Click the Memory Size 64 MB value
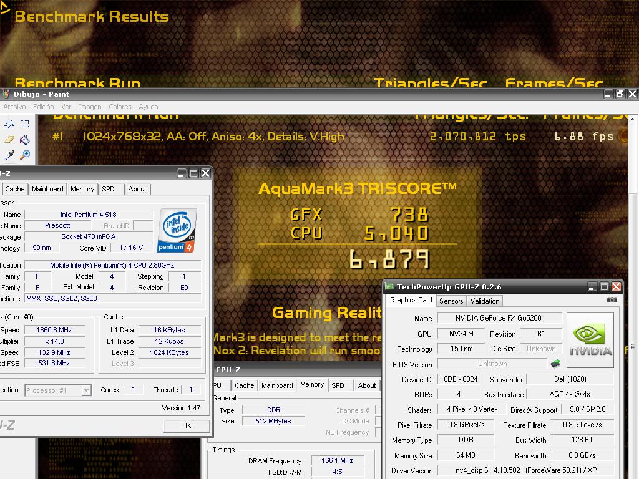This screenshot has height=479, width=639. [x=466, y=455]
